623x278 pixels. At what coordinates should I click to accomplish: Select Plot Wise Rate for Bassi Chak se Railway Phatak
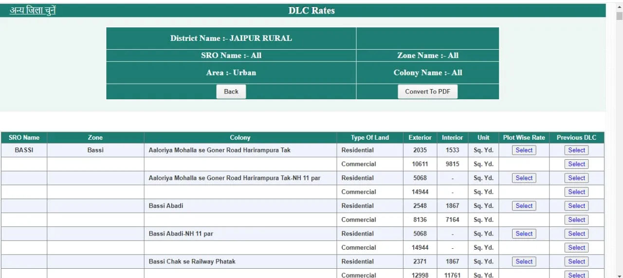click(x=524, y=261)
